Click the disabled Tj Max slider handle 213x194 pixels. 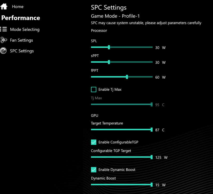point(152,105)
